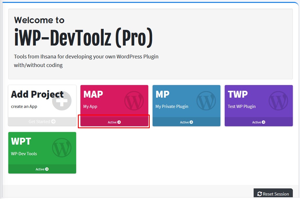Click the plus icon on Add Project card
Image resolution: width=300 pixels, height=199 pixels.
click(62, 101)
